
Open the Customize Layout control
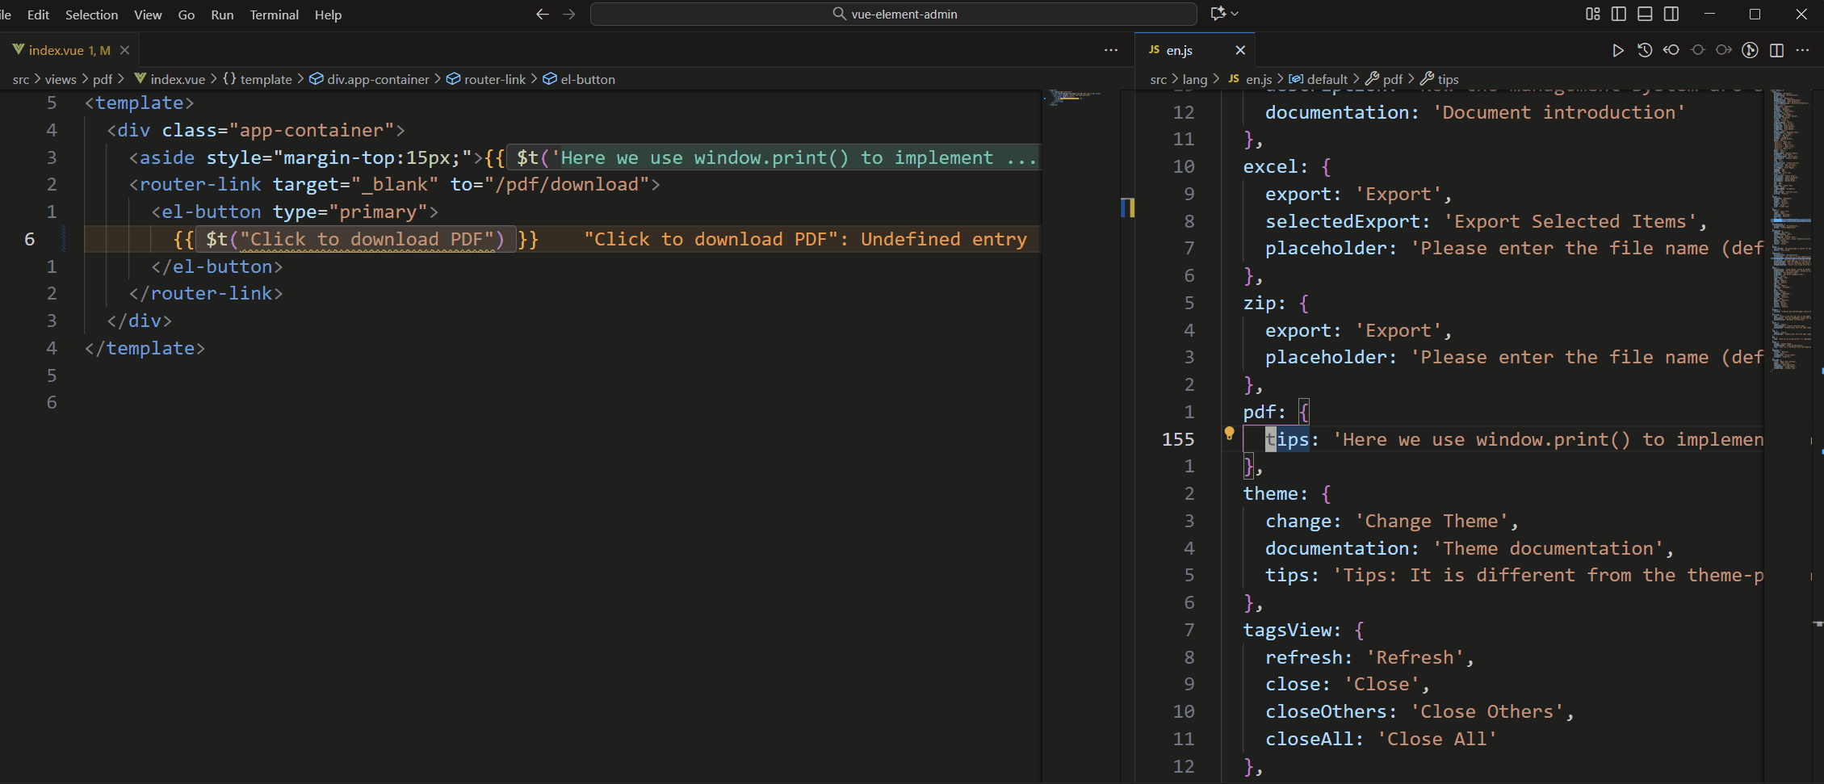[x=1592, y=14]
